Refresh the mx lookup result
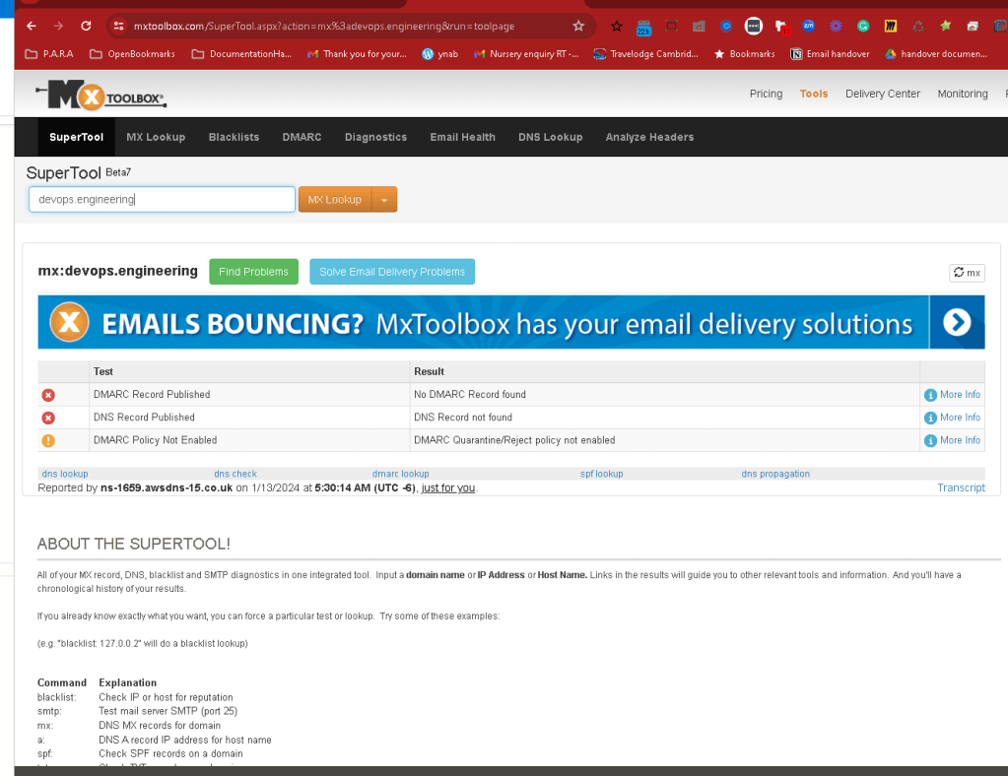This screenshot has height=776, width=1008. [967, 273]
